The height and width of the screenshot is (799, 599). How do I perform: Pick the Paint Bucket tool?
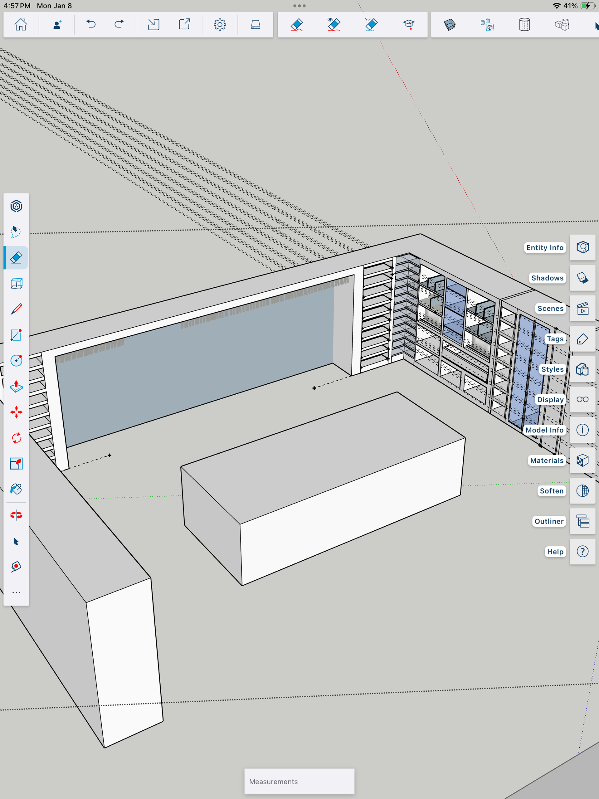(x=16, y=489)
